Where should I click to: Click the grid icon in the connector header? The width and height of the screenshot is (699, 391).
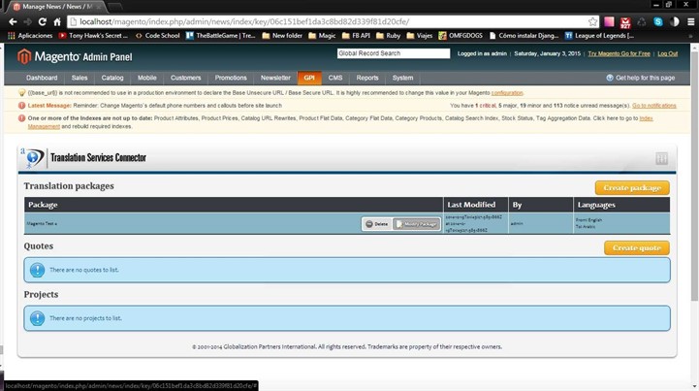click(661, 158)
